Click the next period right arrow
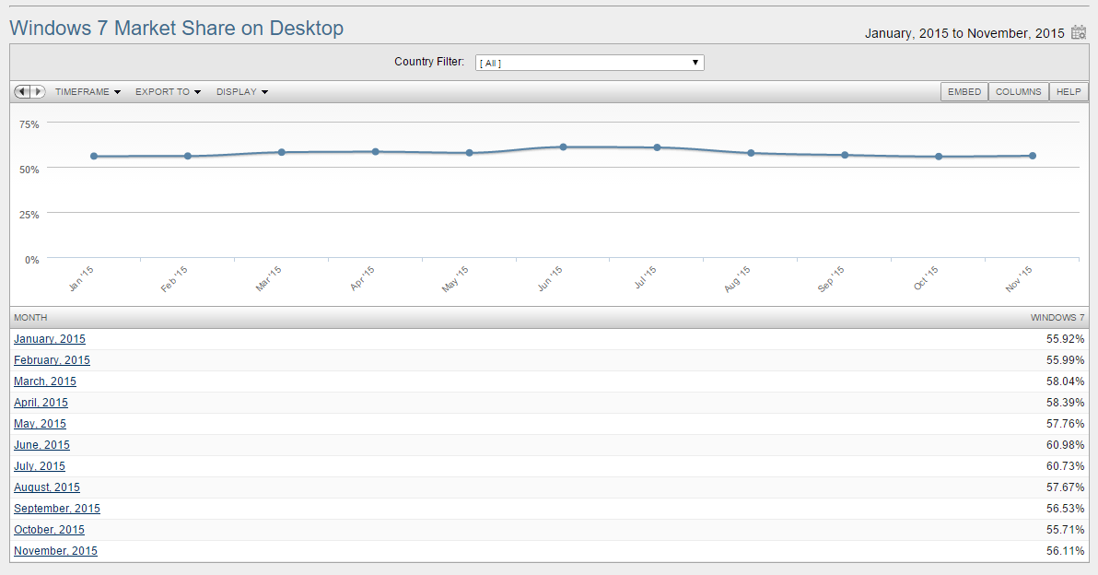Viewport: 1098px width, 575px height. [x=38, y=92]
